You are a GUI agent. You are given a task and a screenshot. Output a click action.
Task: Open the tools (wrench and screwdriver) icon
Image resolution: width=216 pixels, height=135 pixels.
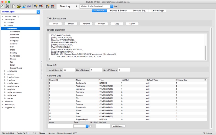tap(7, 6)
